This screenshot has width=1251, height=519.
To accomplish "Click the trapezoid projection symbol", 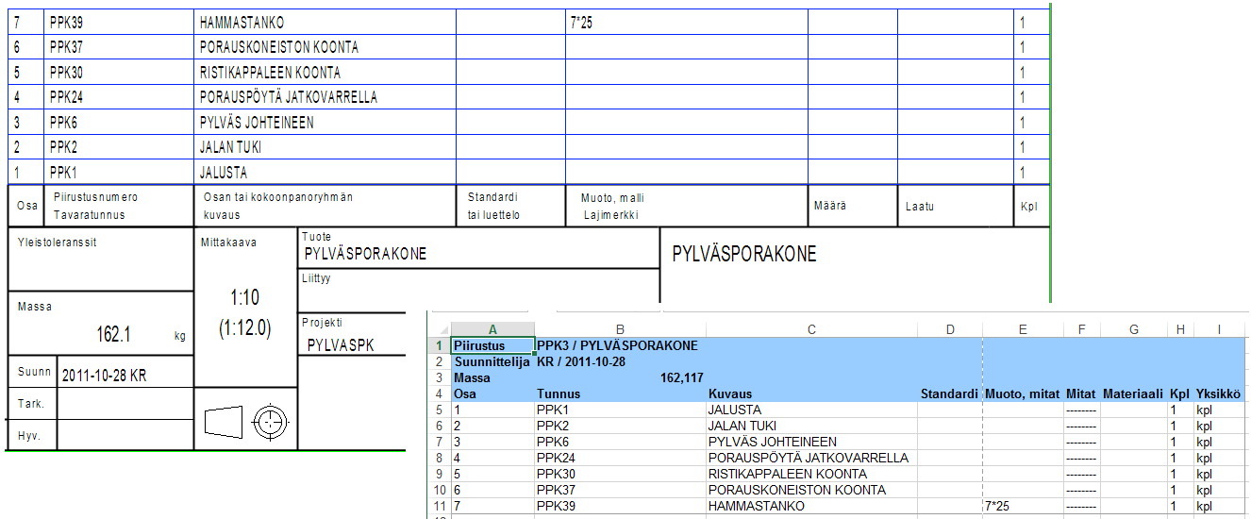I will [223, 422].
